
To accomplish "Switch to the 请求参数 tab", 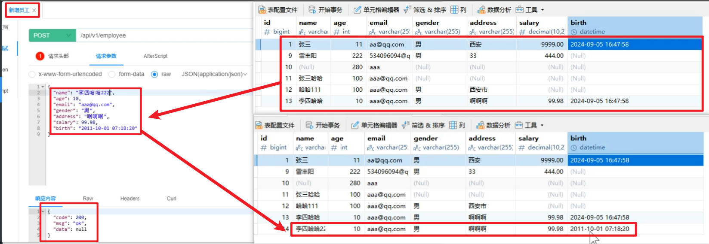I will click(106, 56).
